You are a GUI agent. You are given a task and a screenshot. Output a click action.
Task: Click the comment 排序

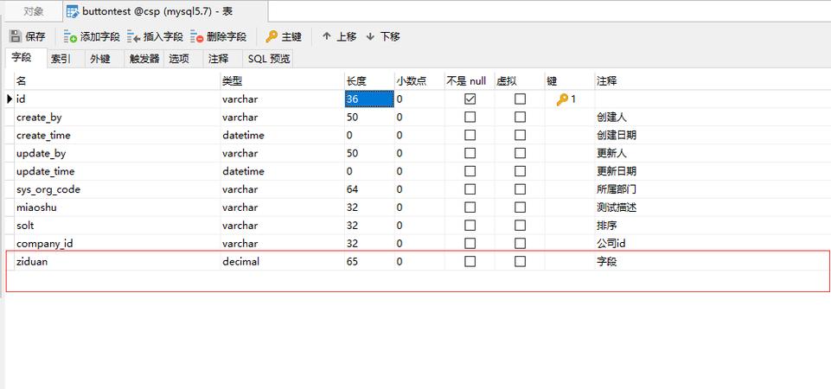click(607, 226)
